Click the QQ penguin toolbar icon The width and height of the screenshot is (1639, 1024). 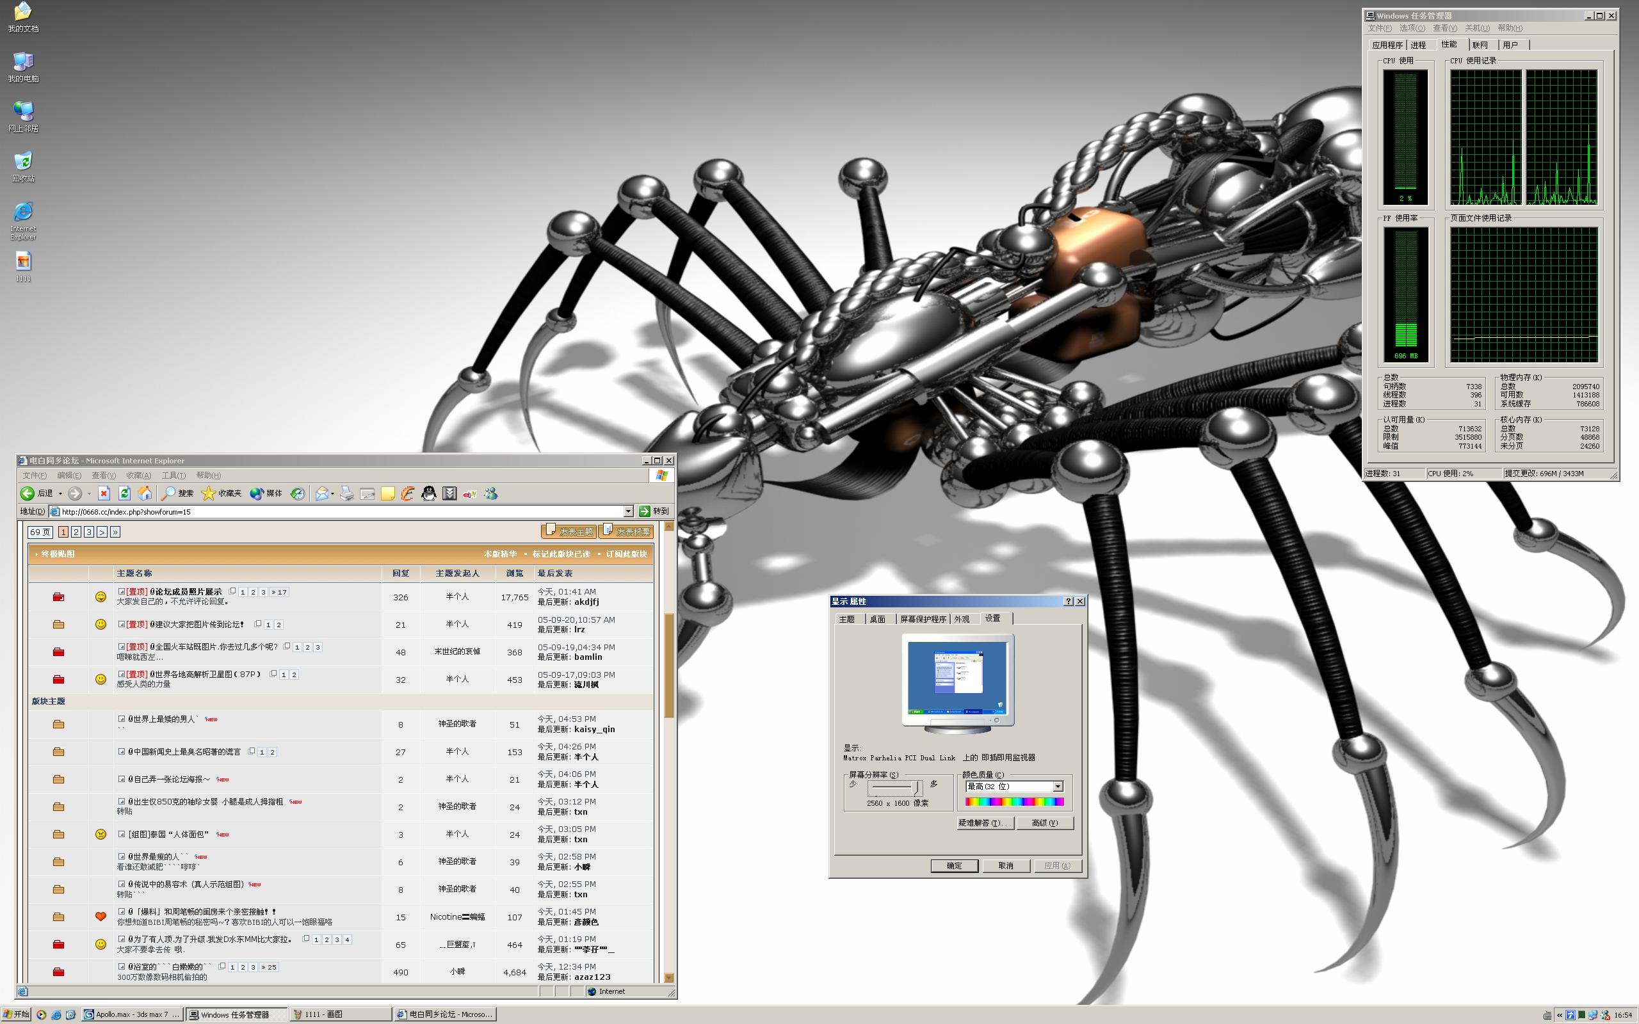429,493
